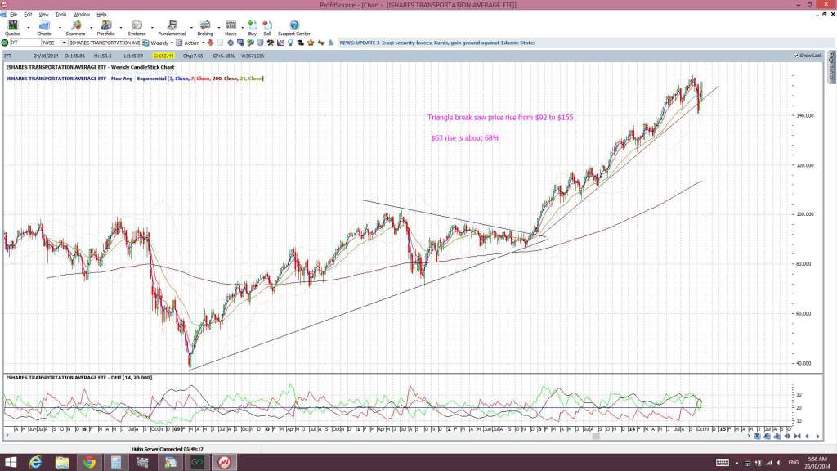Click the highlighted close value C:153.44

point(163,56)
